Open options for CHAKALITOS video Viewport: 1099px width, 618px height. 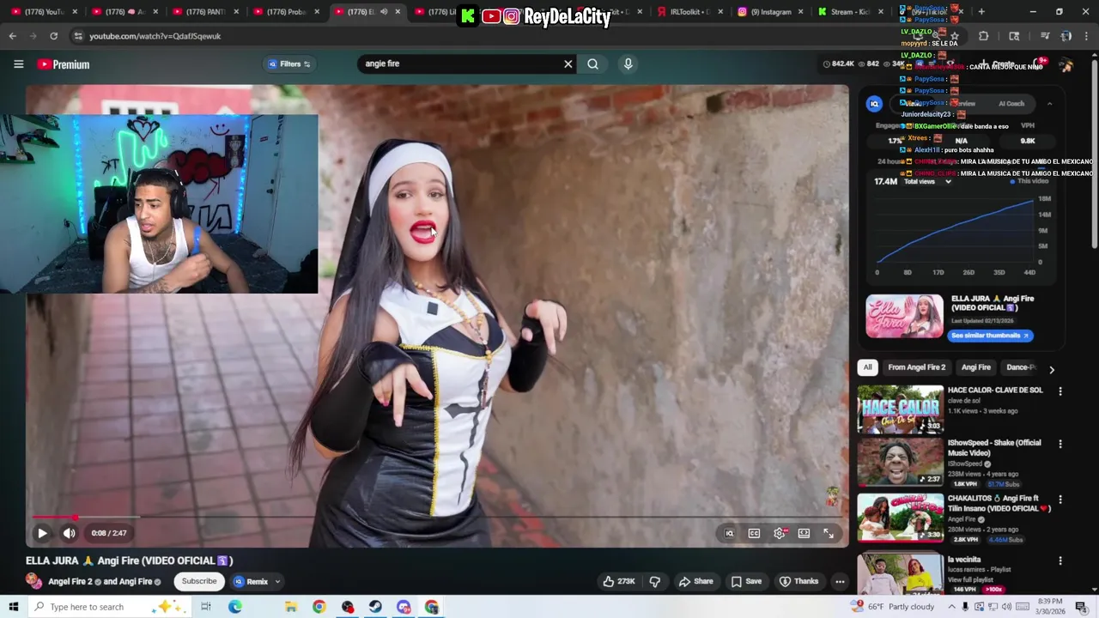1060,499
